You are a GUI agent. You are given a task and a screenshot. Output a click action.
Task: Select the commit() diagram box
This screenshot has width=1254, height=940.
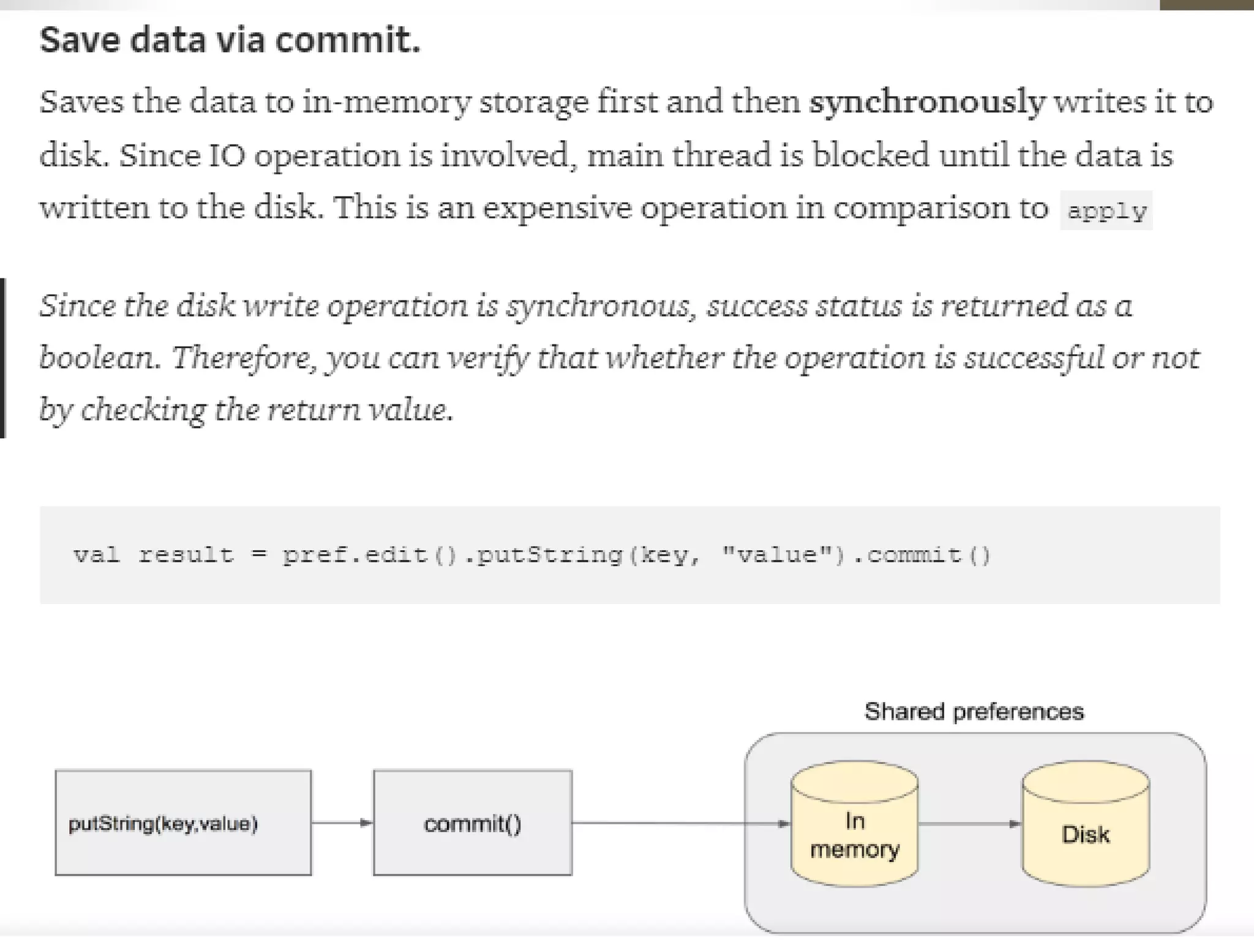click(473, 823)
